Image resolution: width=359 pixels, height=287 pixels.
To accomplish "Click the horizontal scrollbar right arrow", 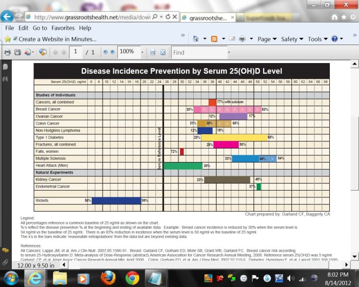I will [x=346, y=265].
